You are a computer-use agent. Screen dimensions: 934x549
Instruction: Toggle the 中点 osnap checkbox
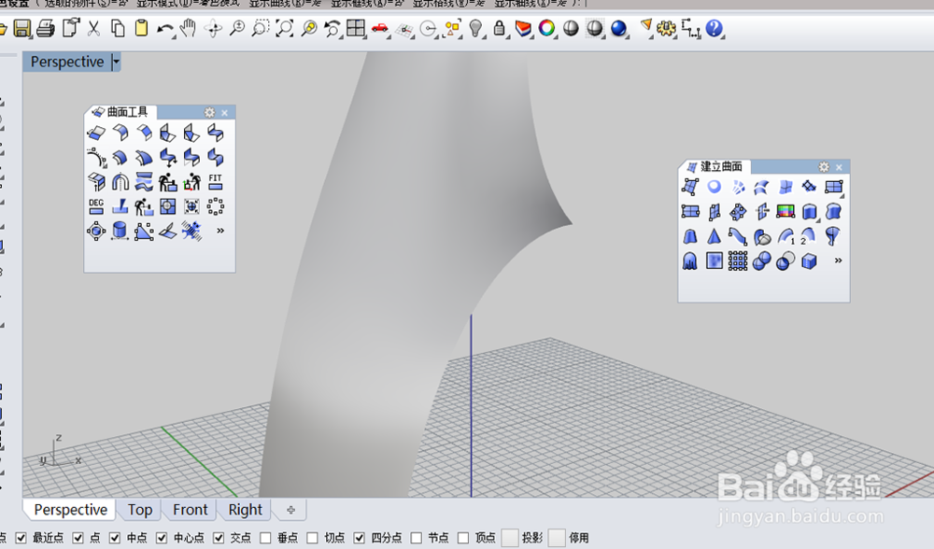click(115, 538)
